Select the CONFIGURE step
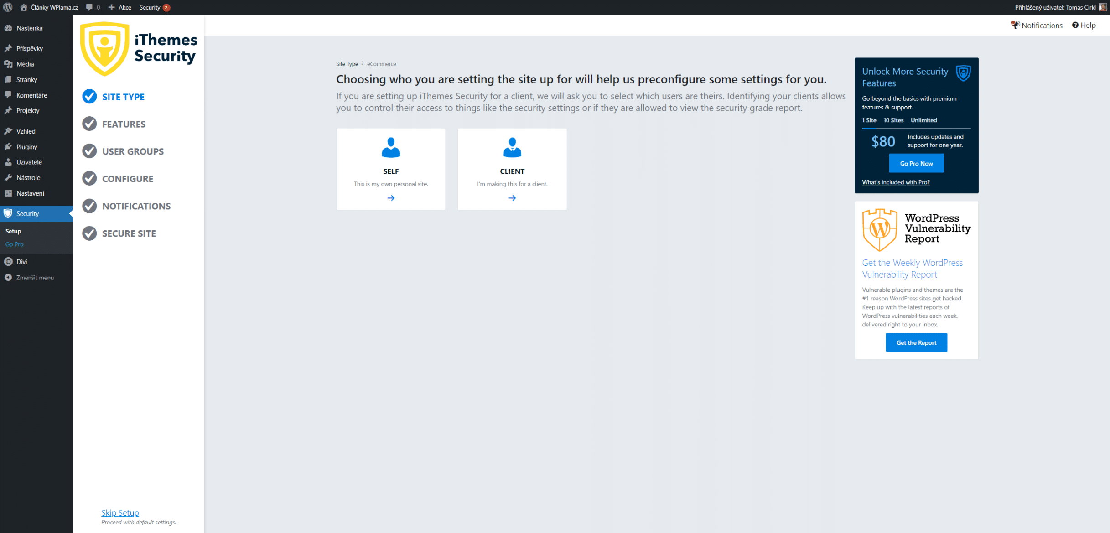Screen dimensions: 1110x533 pos(118,179)
